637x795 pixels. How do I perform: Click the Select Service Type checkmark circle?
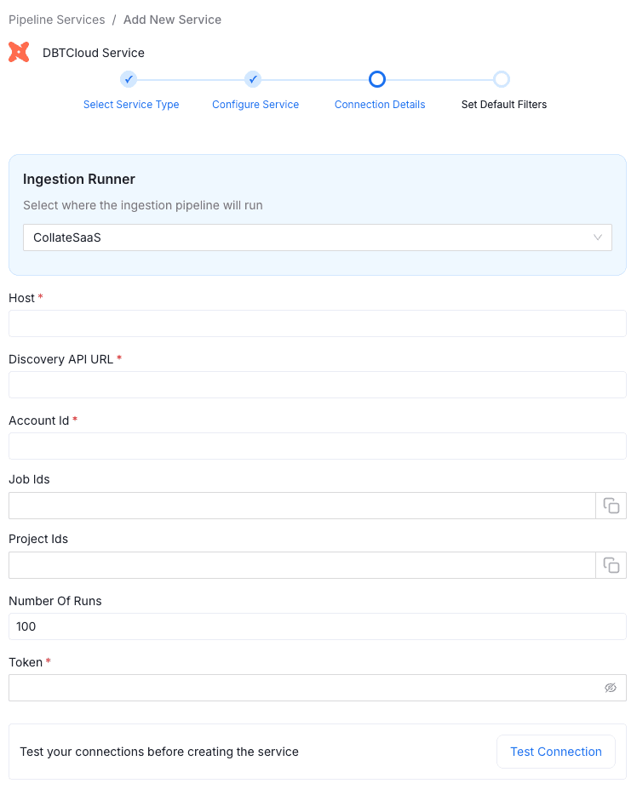(x=129, y=79)
